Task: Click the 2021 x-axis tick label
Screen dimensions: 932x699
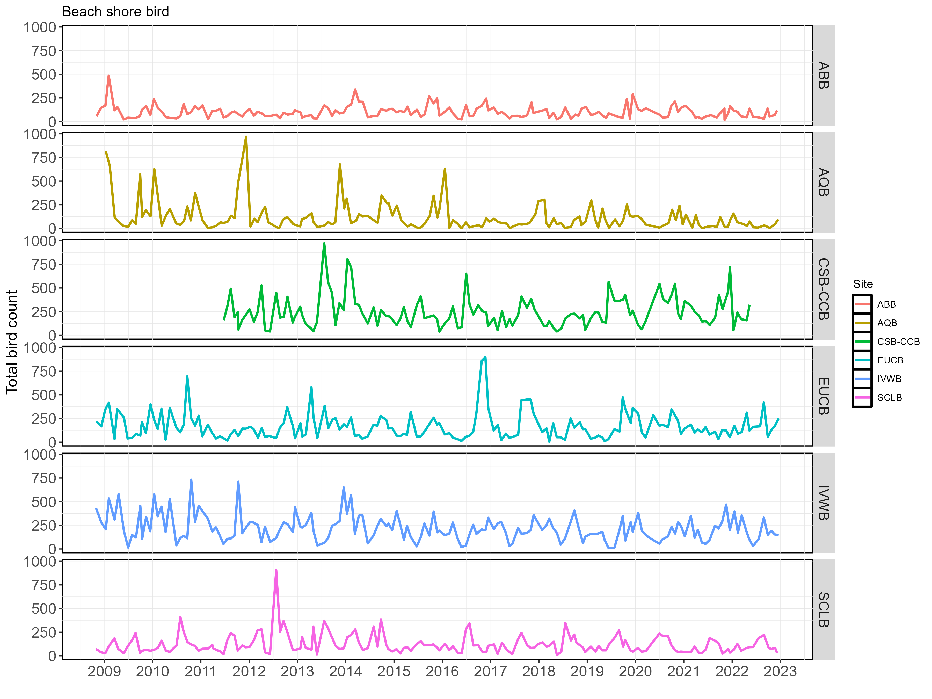Action: tap(683, 672)
